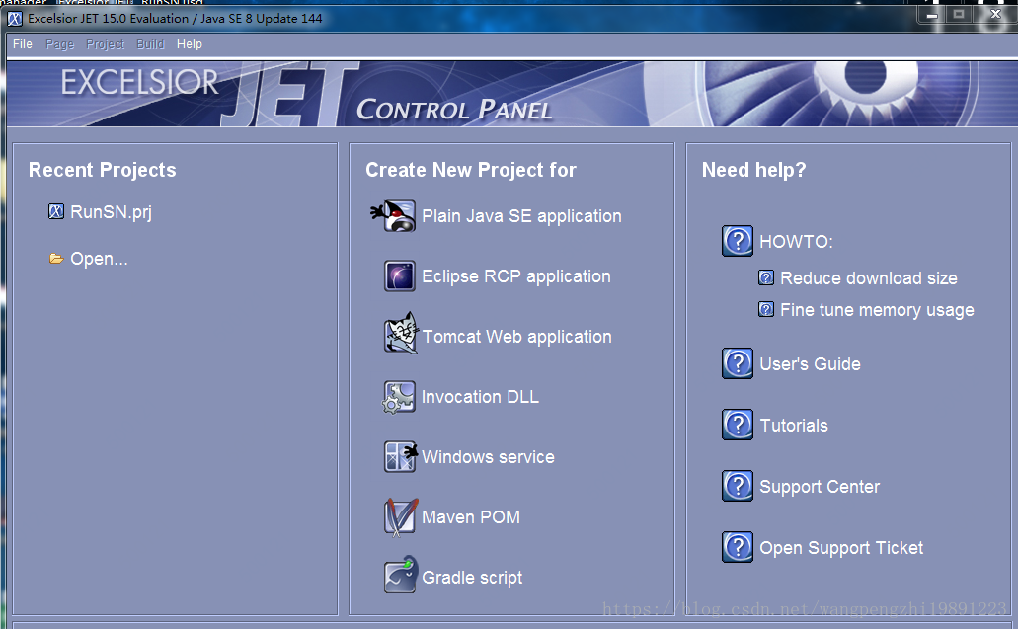This screenshot has width=1018, height=629.
Task: Close the Excelsior JET window
Action: click(x=995, y=14)
